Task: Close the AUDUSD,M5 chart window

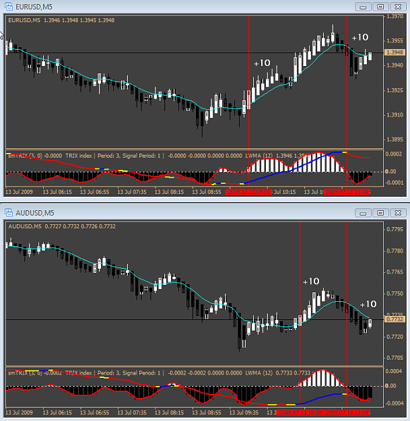Action: (x=398, y=213)
